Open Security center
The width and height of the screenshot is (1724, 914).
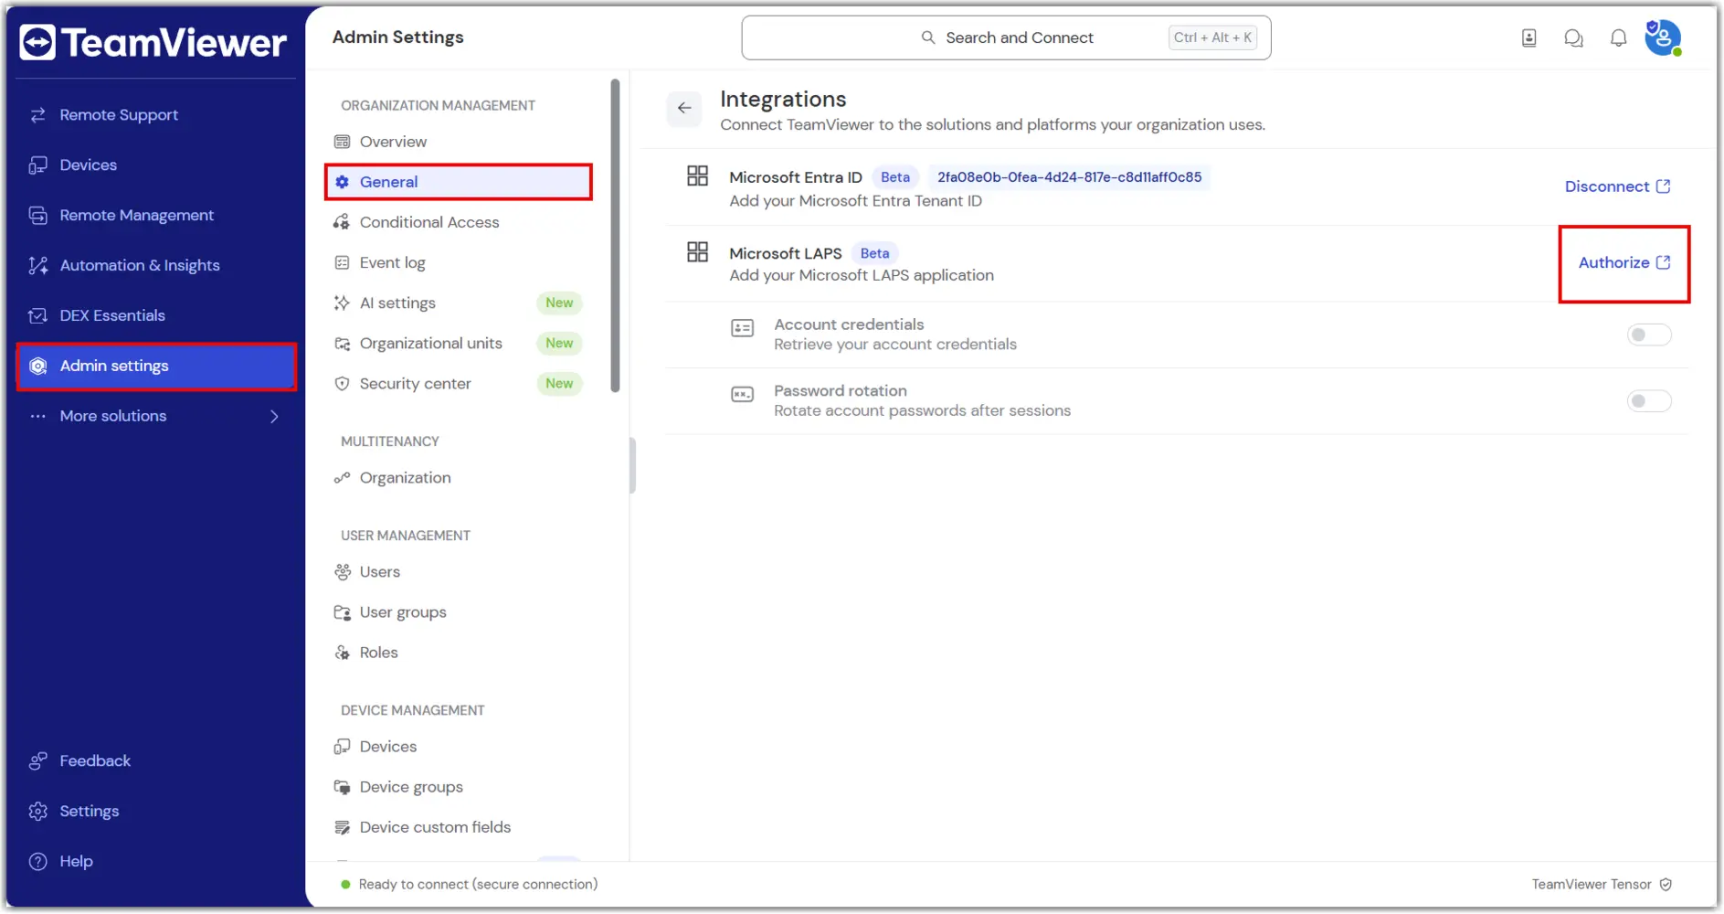point(459,384)
